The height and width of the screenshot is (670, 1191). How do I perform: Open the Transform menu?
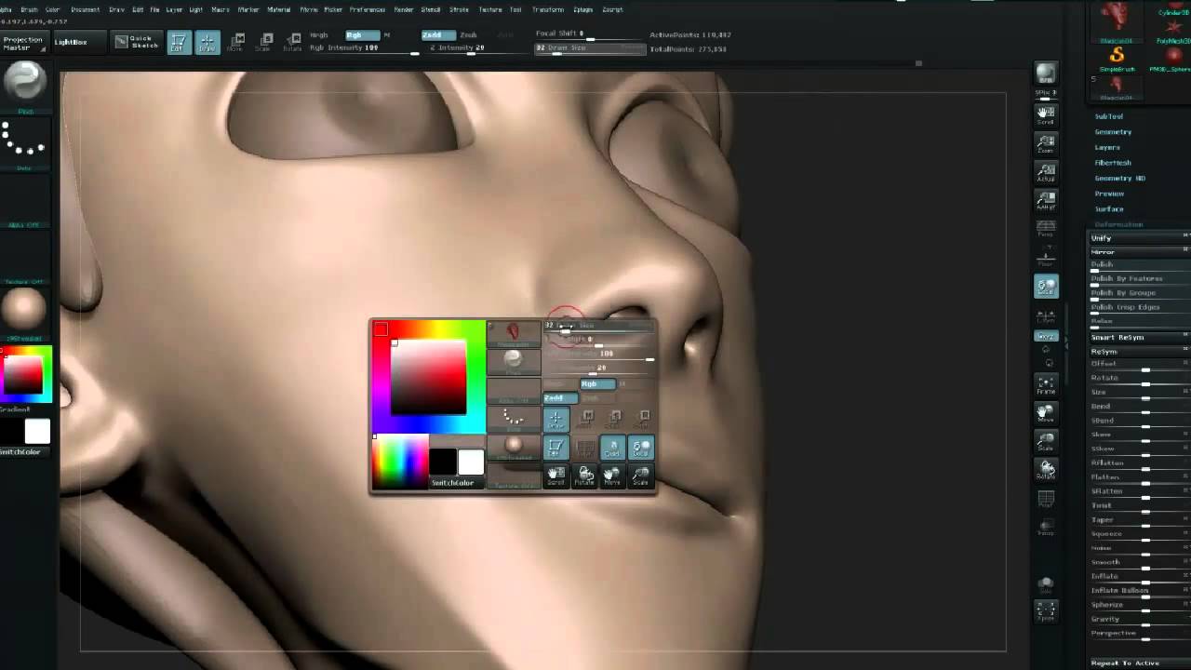pyautogui.click(x=548, y=9)
